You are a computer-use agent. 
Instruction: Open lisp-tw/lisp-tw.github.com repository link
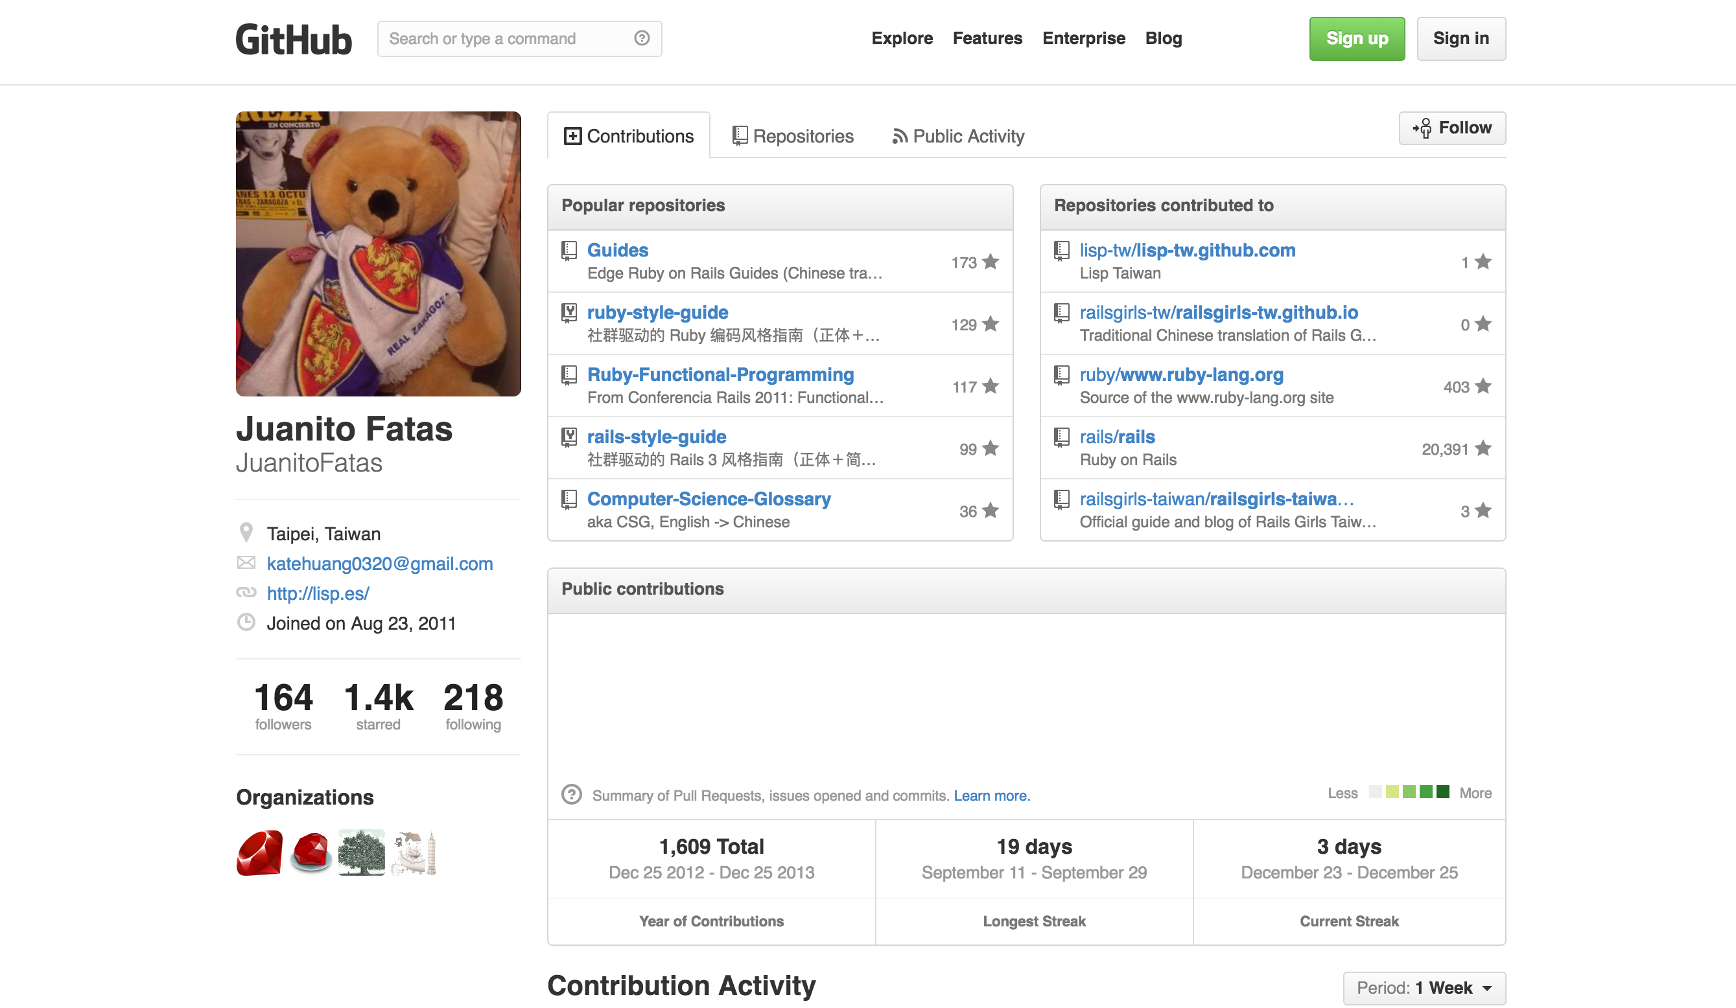tap(1188, 250)
